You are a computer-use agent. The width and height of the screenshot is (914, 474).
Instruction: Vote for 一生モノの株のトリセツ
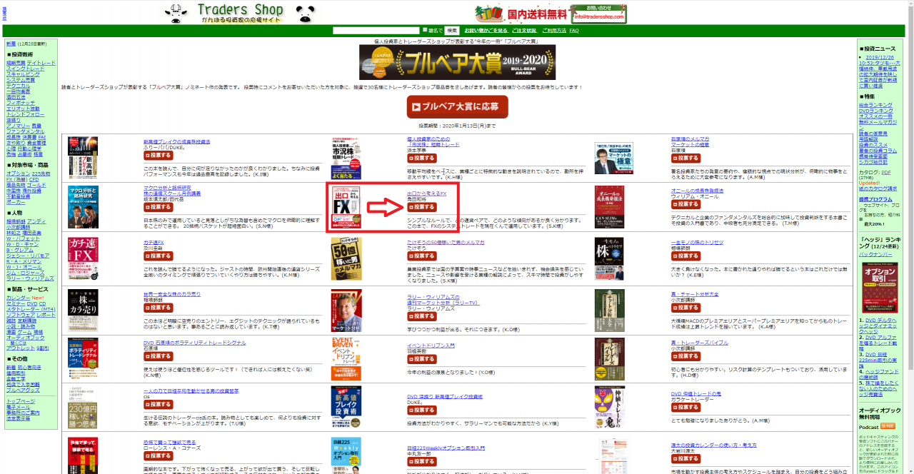tap(685, 256)
